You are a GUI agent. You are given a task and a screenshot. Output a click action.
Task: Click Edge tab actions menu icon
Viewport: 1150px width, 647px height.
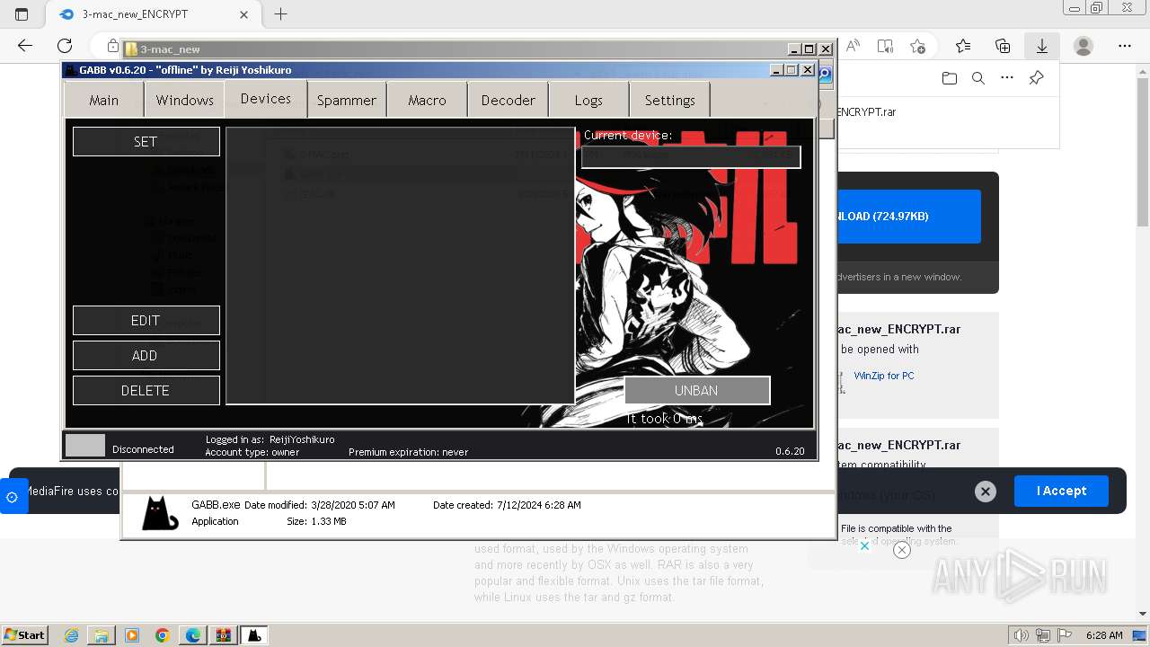click(22, 14)
